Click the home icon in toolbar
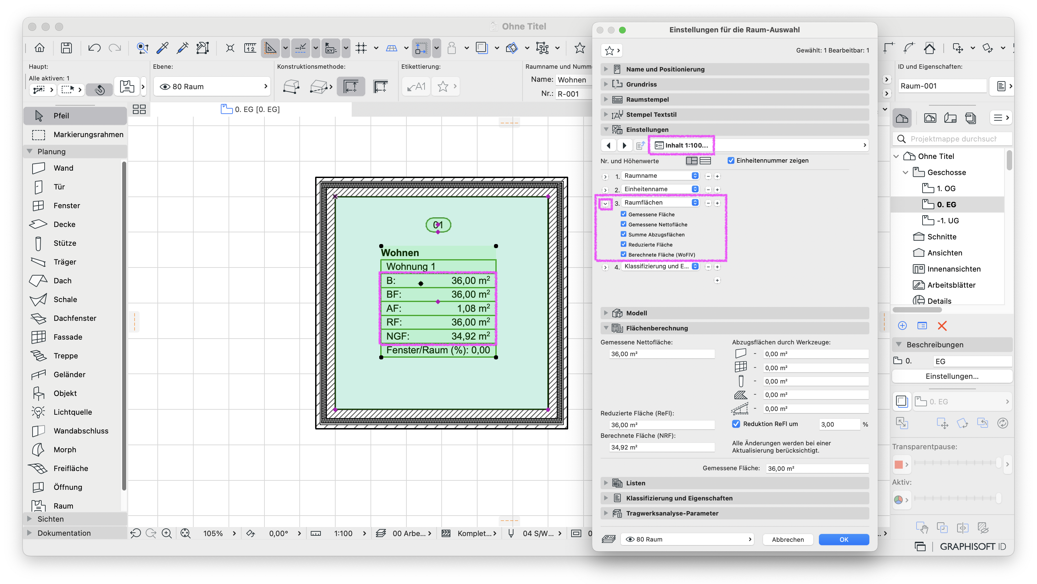 [x=40, y=48]
